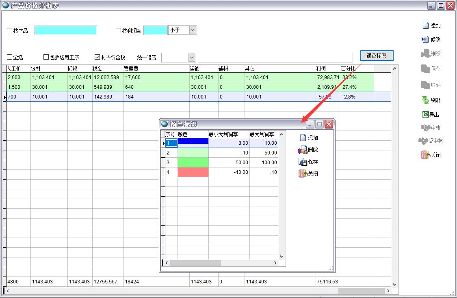Screen dimensions: 457x298
Task: Select the red color swatch in row 4
Action: [x=193, y=172]
